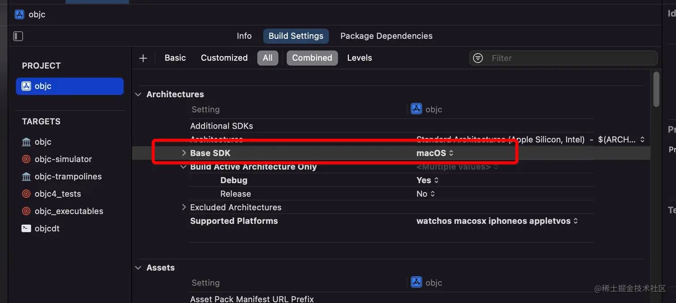Image resolution: width=676 pixels, height=303 pixels.
Task: Click objc column icon in Architectures header
Action: click(416, 109)
